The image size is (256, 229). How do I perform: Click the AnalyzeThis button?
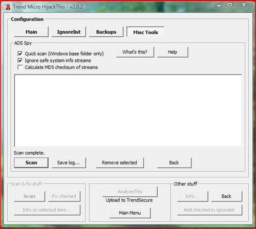(x=130, y=192)
